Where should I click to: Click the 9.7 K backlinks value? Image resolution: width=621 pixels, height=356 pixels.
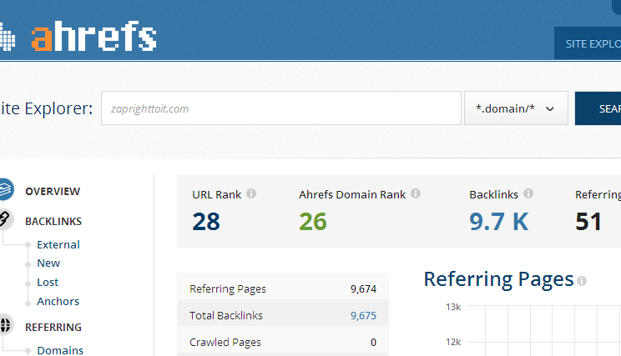coord(499,222)
